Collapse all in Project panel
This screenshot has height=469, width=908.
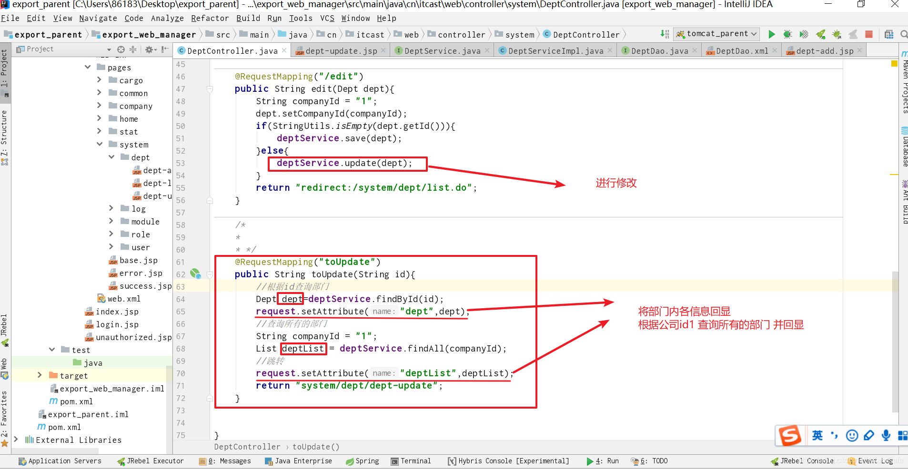click(x=133, y=49)
